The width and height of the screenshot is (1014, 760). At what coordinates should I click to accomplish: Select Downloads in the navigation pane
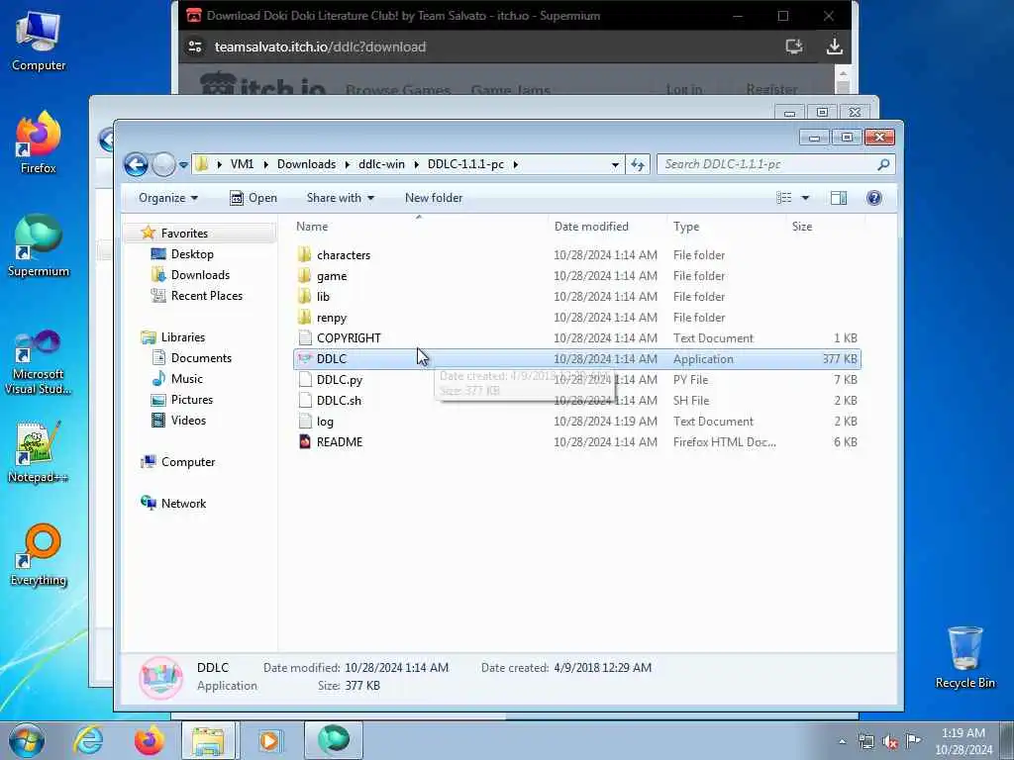(200, 275)
